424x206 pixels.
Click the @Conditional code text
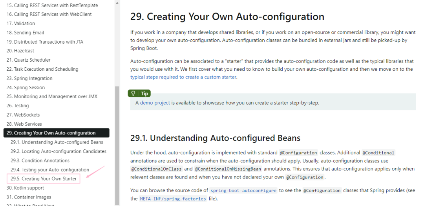click(x=378, y=153)
